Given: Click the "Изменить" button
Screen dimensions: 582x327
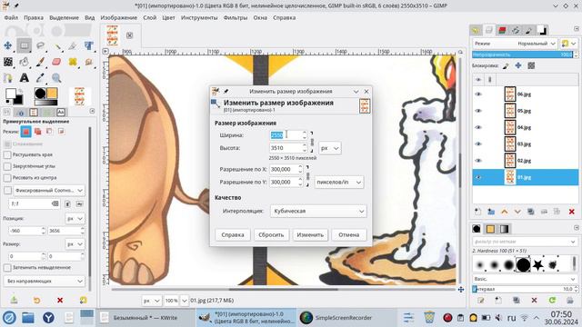Looking at the screenshot, I should 310,234.
